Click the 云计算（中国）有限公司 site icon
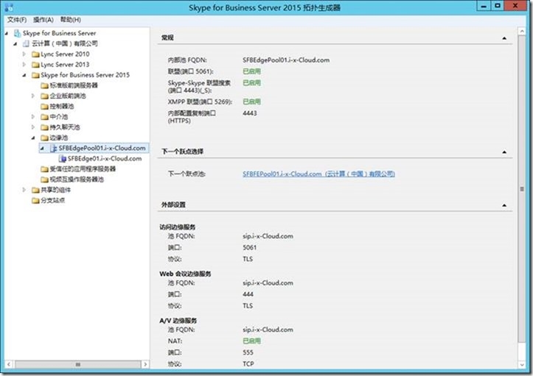The image size is (533, 376). point(26,43)
